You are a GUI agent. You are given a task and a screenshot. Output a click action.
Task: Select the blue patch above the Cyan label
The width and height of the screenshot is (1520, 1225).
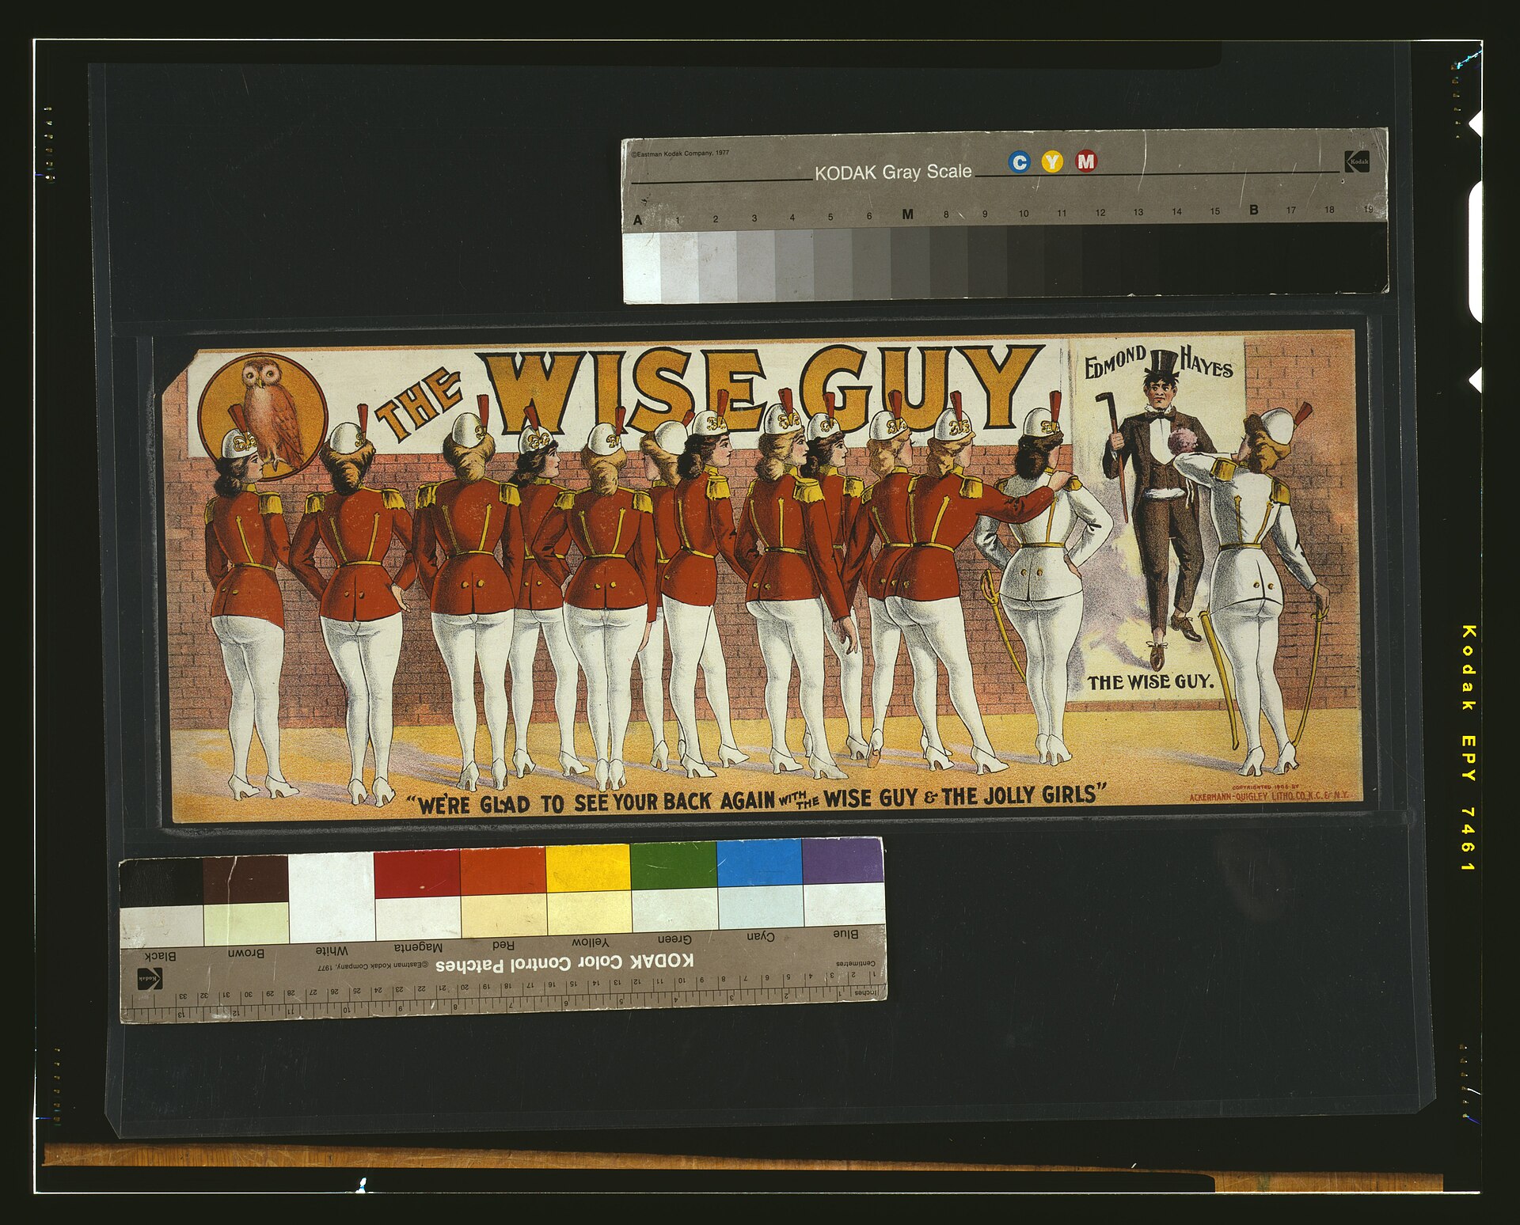(x=759, y=863)
